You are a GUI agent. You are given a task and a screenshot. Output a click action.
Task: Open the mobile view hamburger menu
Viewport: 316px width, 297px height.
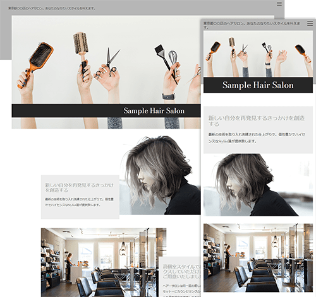(310, 23)
